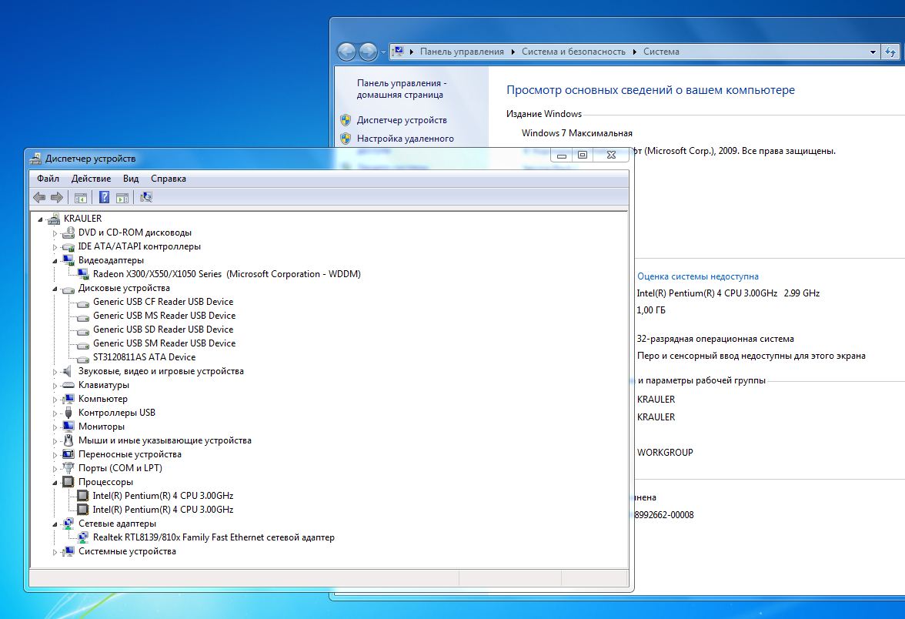The height and width of the screenshot is (619, 905).
Task: Click the ST3120811AS ATA Device drive icon
Action: coord(82,358)
